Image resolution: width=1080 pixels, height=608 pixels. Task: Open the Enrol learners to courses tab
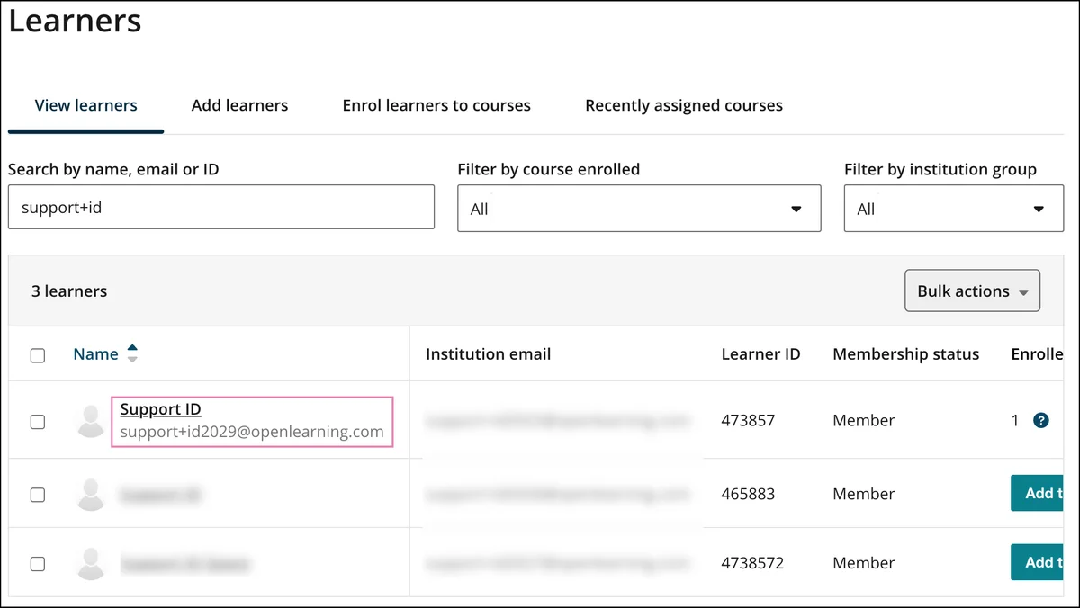point(436,105)
